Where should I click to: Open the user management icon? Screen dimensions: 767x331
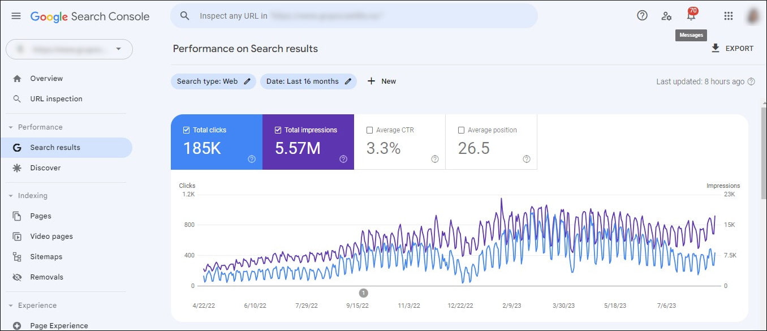(x=667, y=15)
